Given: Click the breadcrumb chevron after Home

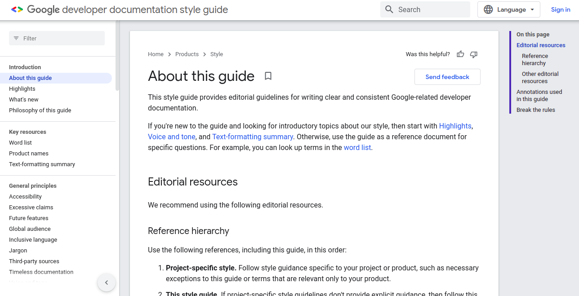Looking at the screenshot, I should (169, 54).
